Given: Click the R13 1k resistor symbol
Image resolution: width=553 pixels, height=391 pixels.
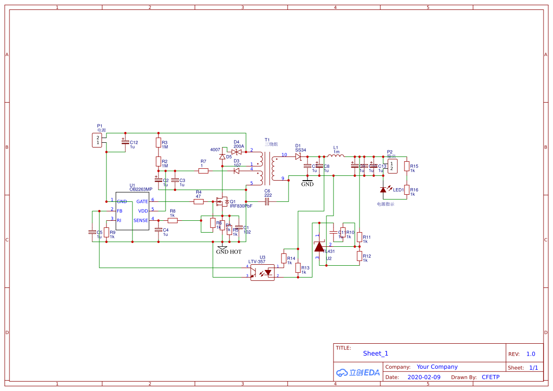Looking at the screenshot, I should (298, 268).
